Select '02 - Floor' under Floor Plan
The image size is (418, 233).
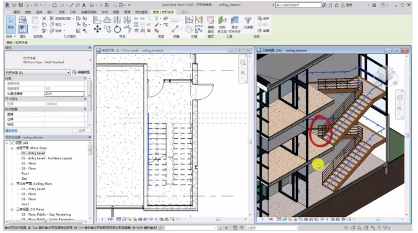(x=28, y=164)
